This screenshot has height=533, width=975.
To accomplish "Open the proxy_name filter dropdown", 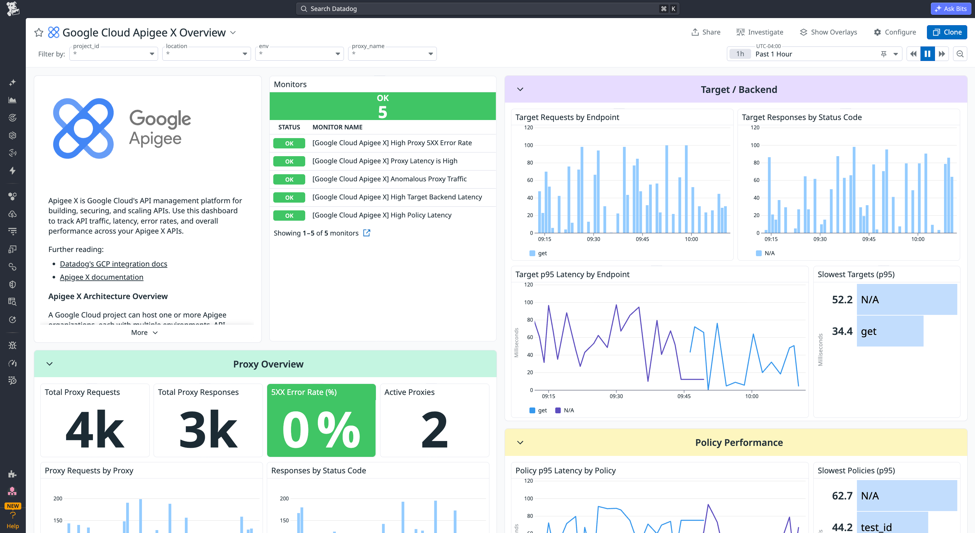I will tap(392, 54).
